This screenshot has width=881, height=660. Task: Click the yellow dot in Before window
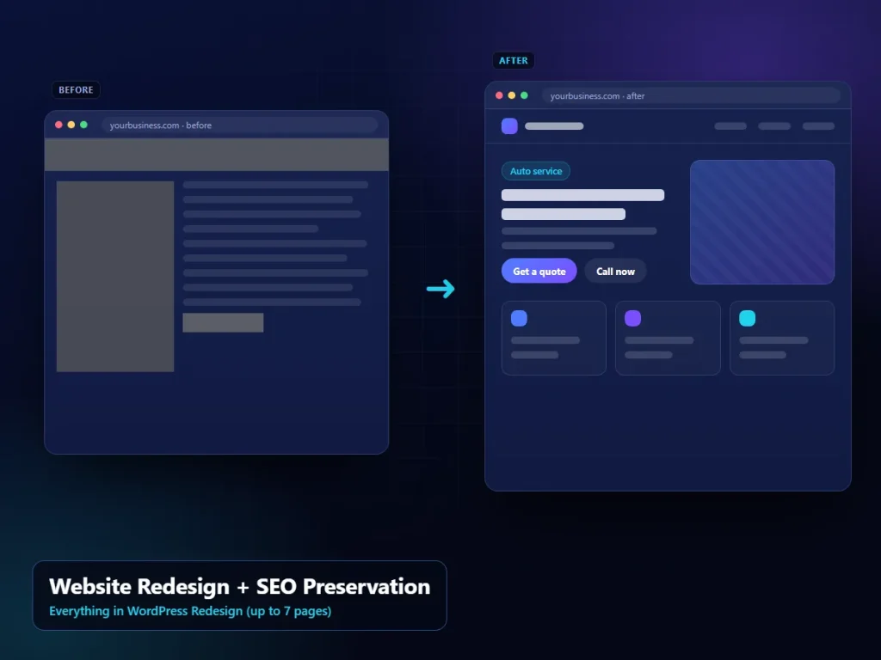click(x=71, y=125)
